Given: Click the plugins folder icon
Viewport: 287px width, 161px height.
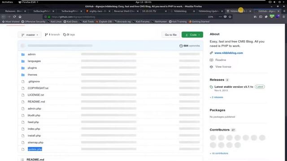Looking at the screenshot, I should click(23, 68).
